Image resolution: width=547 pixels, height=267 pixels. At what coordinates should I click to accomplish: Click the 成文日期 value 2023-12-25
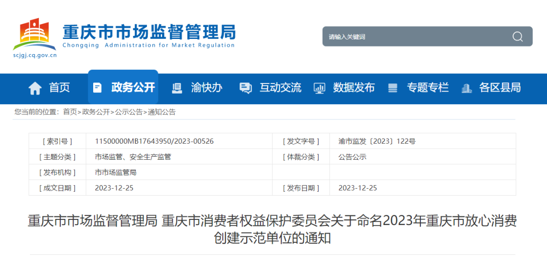tap(114, 188)
